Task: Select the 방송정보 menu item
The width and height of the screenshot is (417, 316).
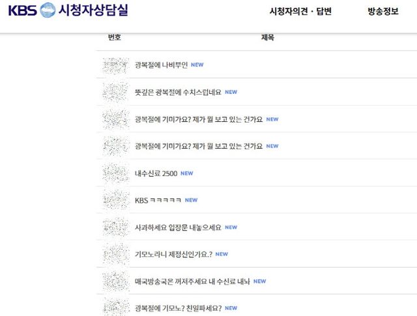Action: click(x=382, y=12)
